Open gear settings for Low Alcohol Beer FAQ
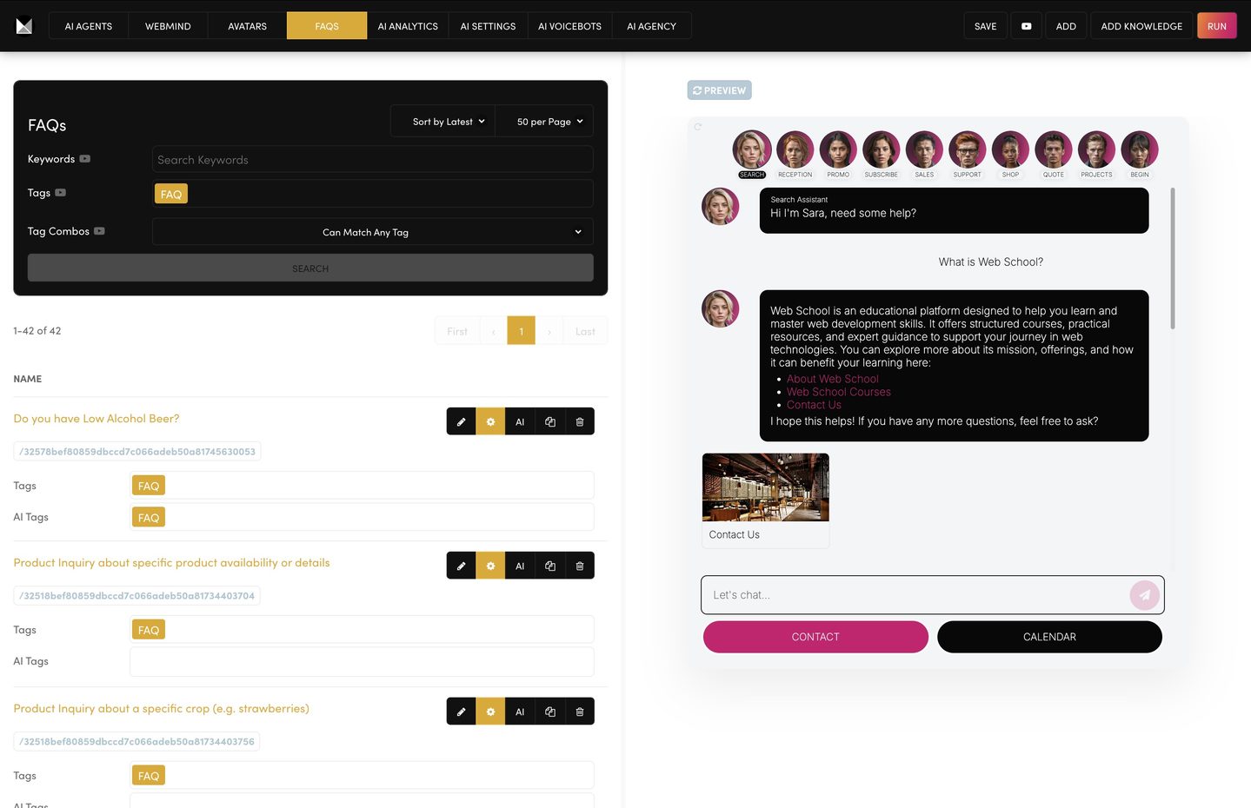This screenshot has height=808, width=1251. click(490, 421)
